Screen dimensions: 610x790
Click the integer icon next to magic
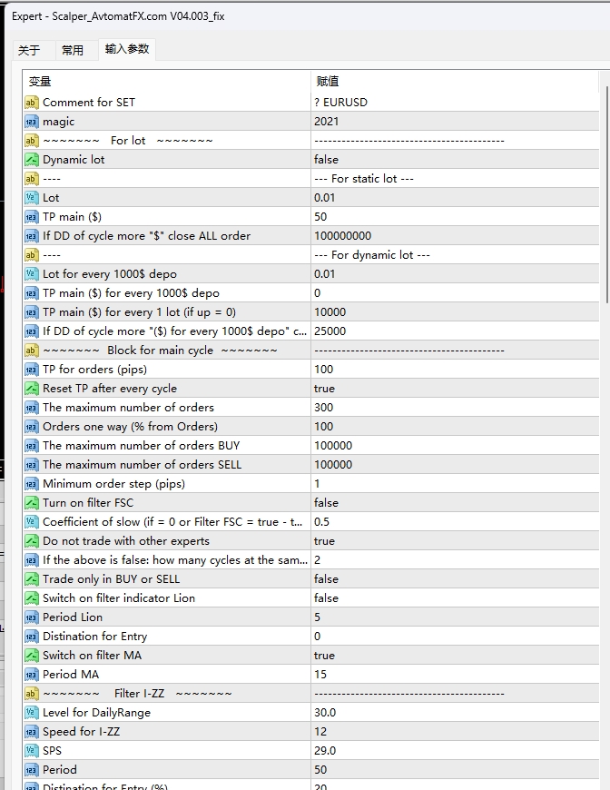pos(31,122)
